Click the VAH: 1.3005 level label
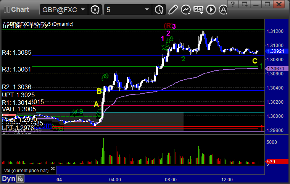This screenshot has width=290, height=184. click(x=19, y=109)
